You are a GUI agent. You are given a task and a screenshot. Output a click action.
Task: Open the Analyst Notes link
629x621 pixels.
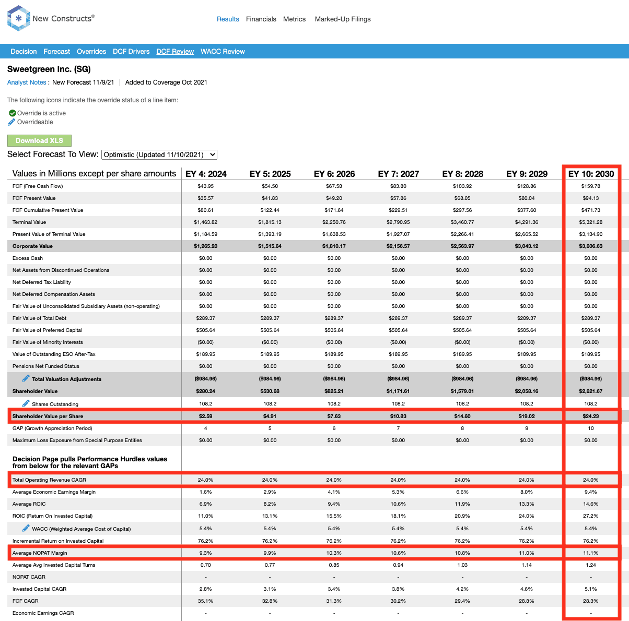(27, 82)
